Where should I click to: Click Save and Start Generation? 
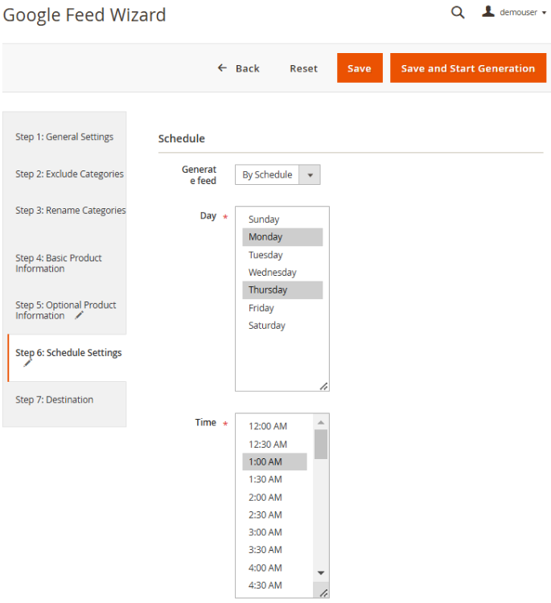coord(468,68)
